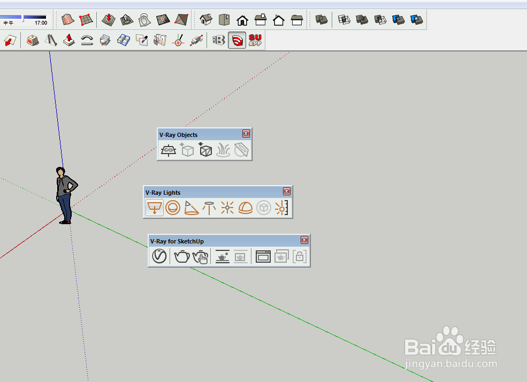Select the From Scratch grid tool
The width and height of the screenshot is (527, 382).
click(x=86, y=20)
